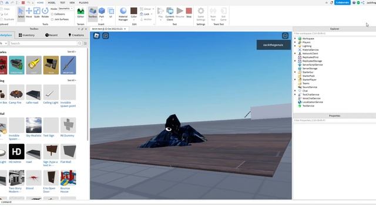Toggle the Toolbox button in ribbon
Screen dimensions: 376x211
coord(93,13)
